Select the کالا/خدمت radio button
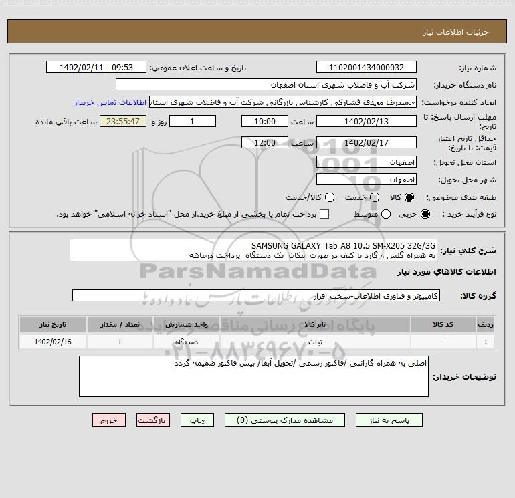Image resolution: width=515 pixels, height=498 pixels. 330,197
